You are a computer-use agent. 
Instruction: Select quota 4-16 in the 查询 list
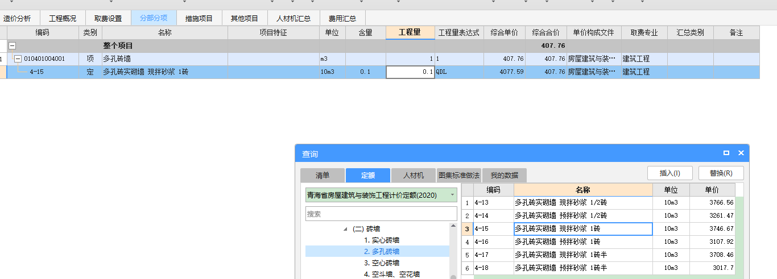(493, 242)
